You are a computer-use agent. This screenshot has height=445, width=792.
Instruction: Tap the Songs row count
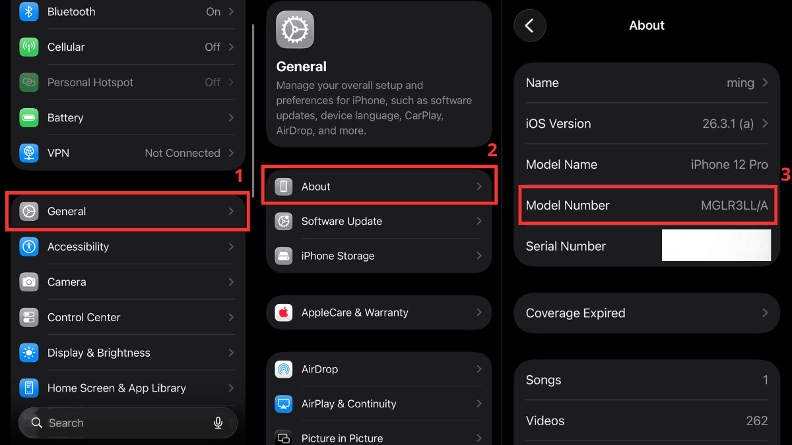pos(766,380)
